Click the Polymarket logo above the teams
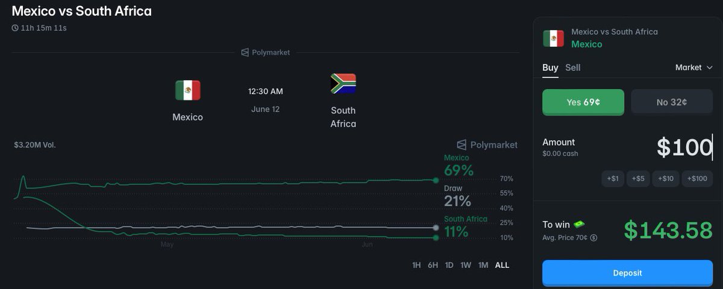This screenshot has height=289, width=723. pyautogui.click(x=266, y=52)
